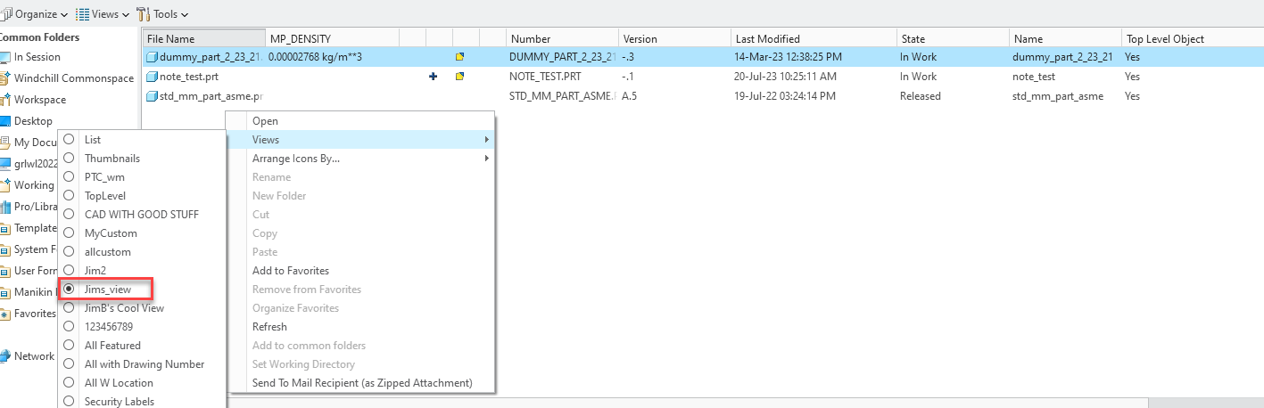The width and height of the screenshot is (1264, 408).
Task: Click the std_mm_part_asme part file icon
Action: tap(152, 96)
